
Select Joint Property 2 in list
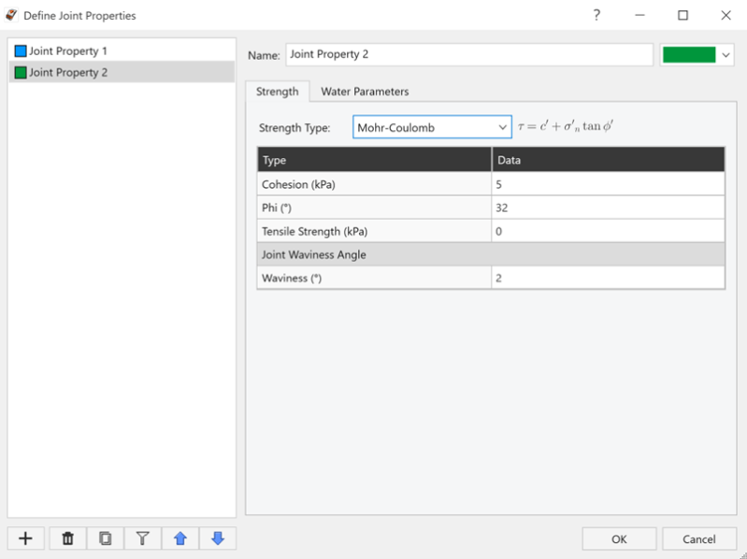(x=122, y=72)
